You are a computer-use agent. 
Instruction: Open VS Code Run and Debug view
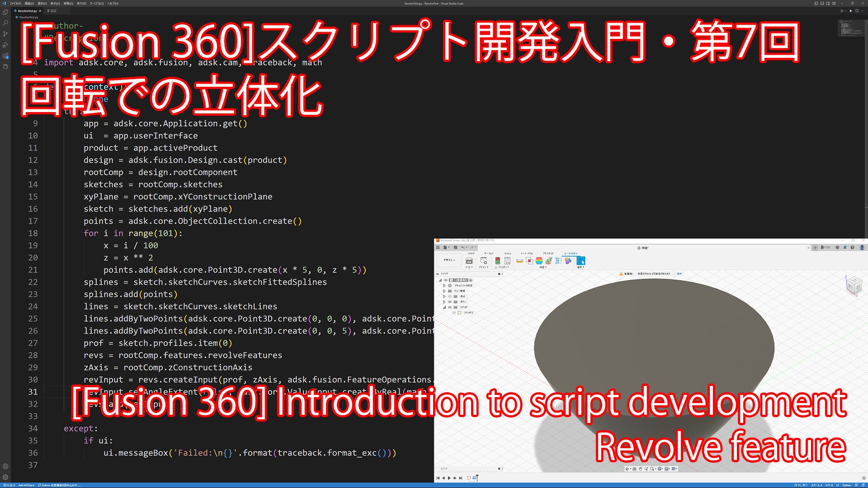coord(5,45)
